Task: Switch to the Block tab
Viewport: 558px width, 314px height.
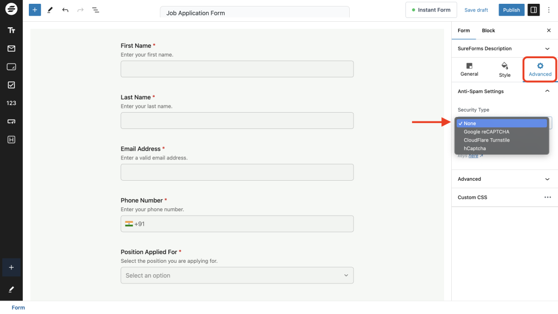Action: point(488,30)
